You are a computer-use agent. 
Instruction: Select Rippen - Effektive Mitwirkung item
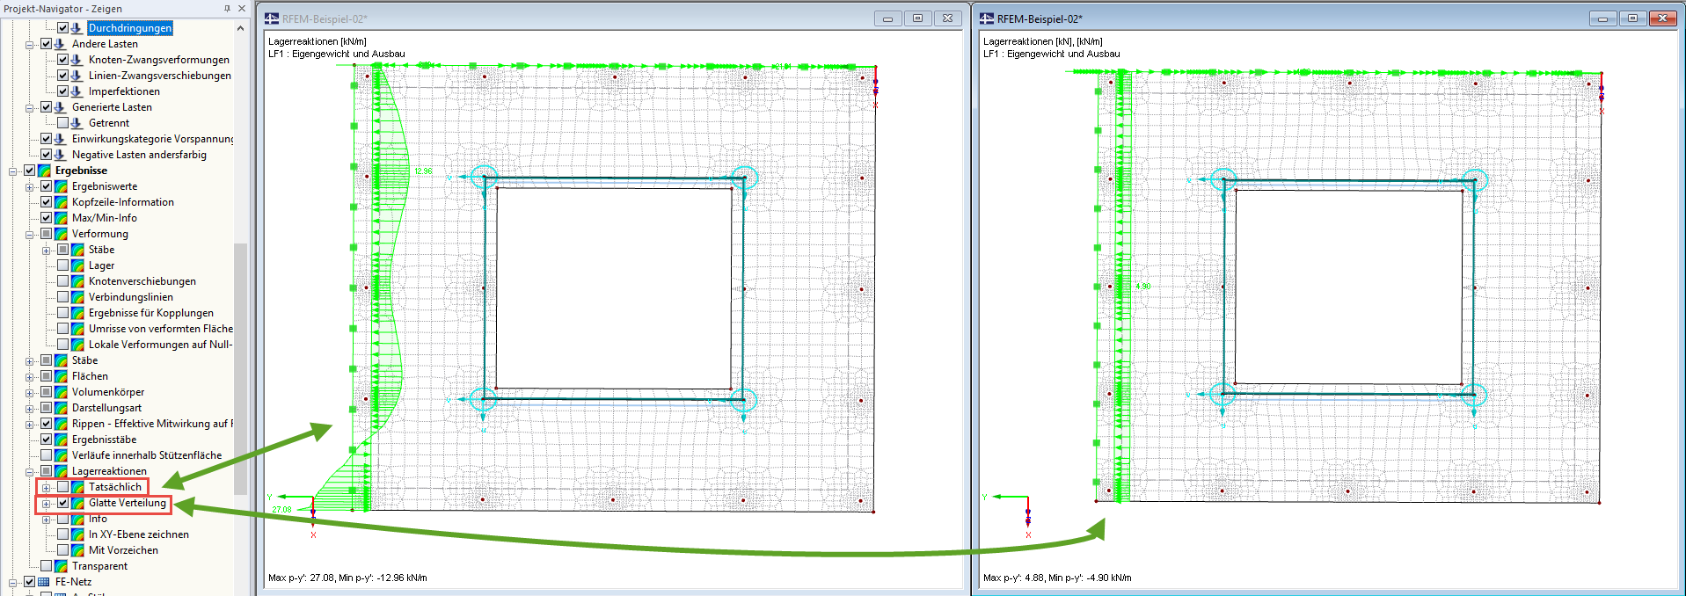tap(151, 424)
